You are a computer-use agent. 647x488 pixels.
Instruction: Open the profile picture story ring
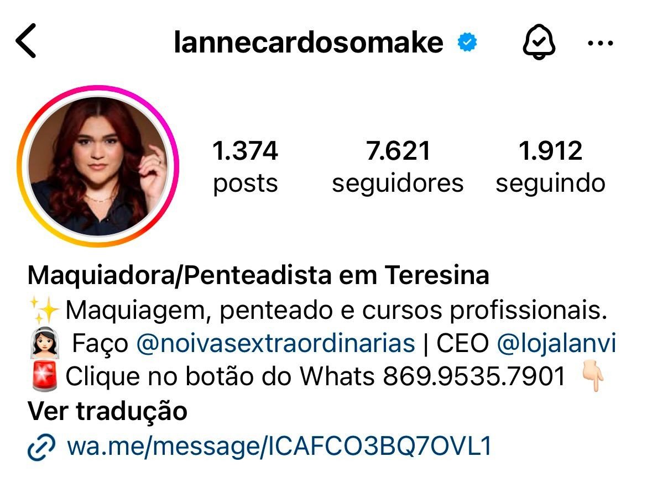98,166
